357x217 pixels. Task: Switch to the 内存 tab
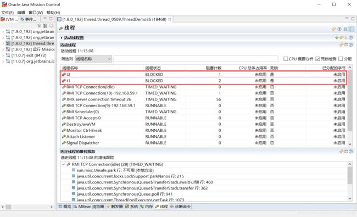coord(147,207)
